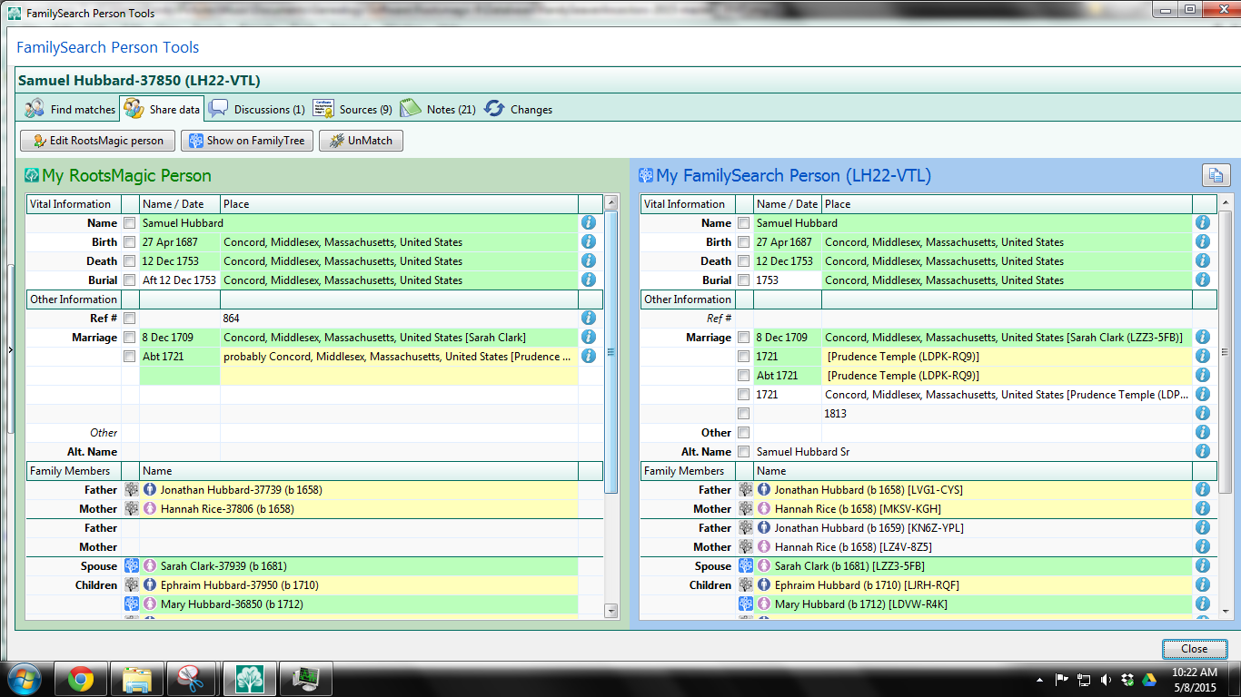Check the Name checkbox in RootsMagic panel
Viewport: 1241px width, 697px height.
[130, 223]
